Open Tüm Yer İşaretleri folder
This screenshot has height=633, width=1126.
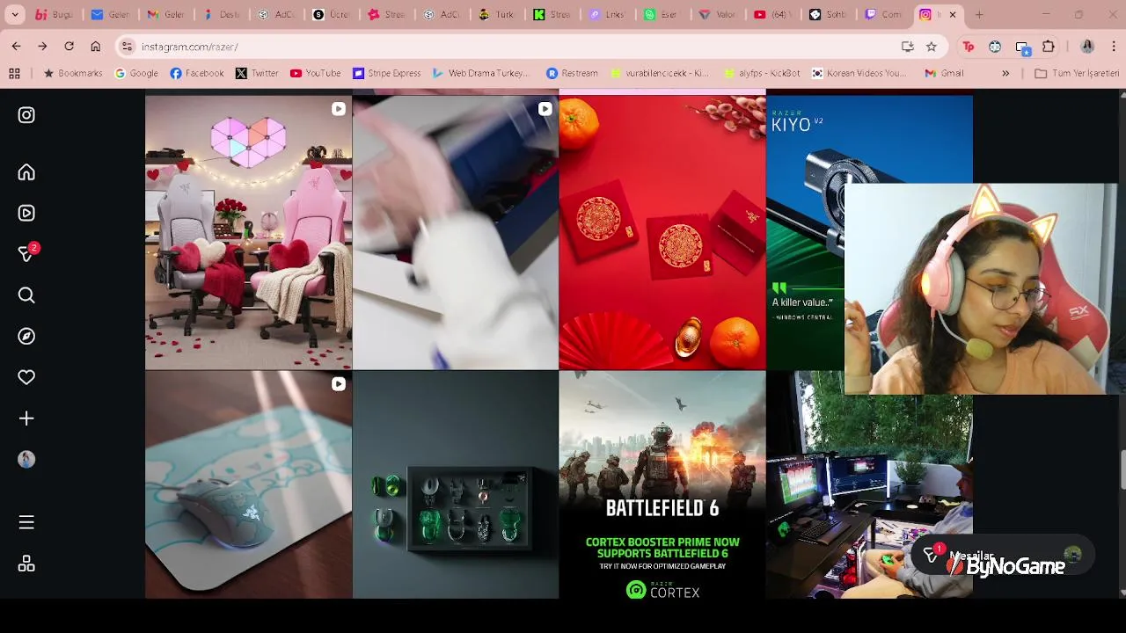pos(1076,74)
